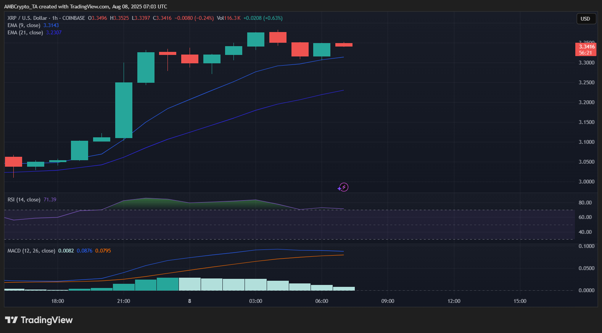
Task: Click the 21:00 time axis label
Action: tap(124, 301)
